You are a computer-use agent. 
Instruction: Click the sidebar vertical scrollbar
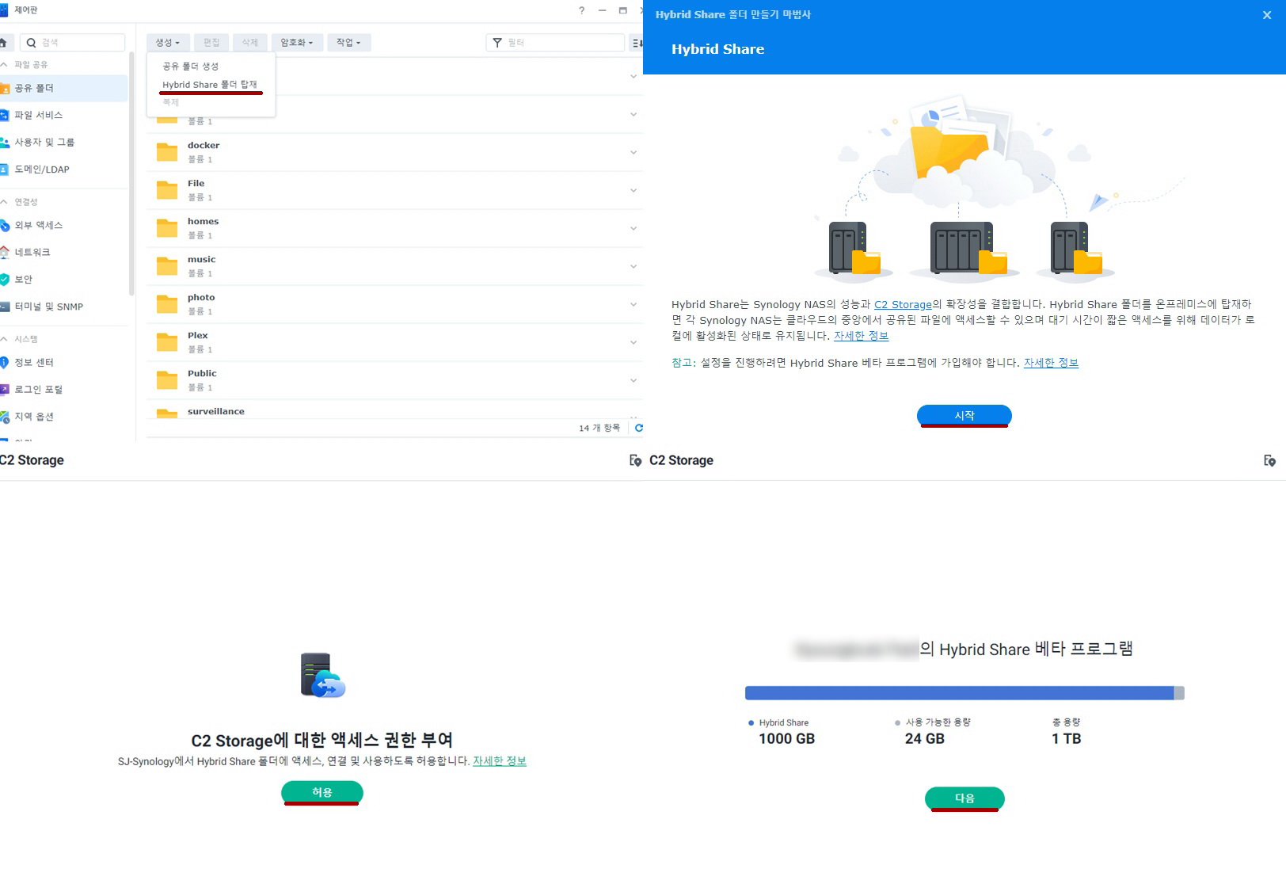131,174
